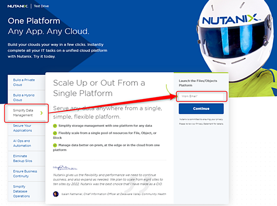
Task: Click Isaian Nathaniel's avatar photo
Action: coord(56,194)
